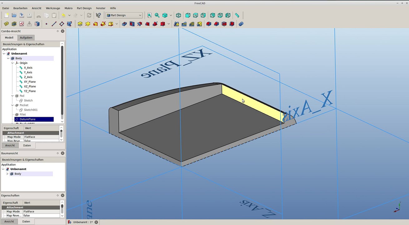Click the Hole tool icon
The height and width of the screenshot is (225, 409).
coord(132,24)
